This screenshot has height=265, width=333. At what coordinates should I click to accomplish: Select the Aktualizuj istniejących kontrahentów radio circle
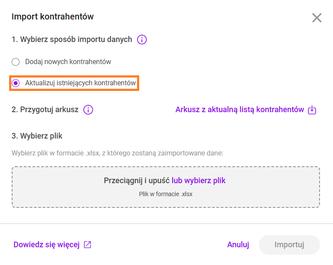click(x=16, y=83)
